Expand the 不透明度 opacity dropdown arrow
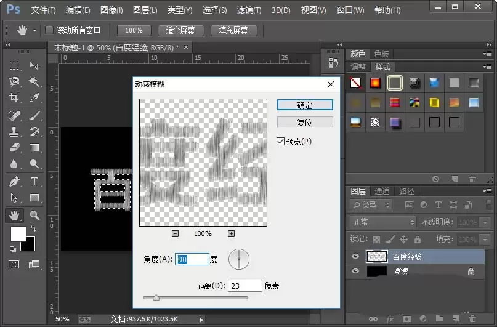 (x=485, y=222)
